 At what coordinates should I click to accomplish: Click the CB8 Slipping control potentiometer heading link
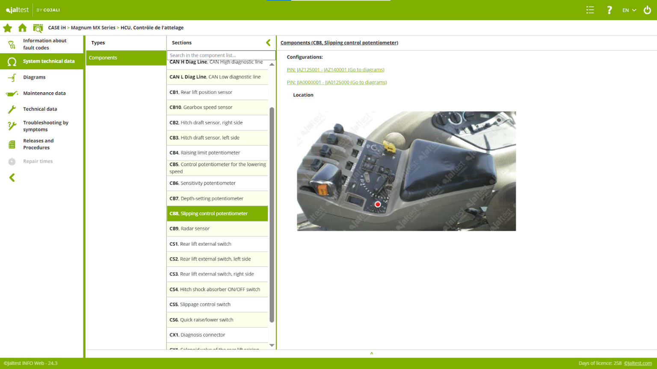tap(339, 43)
